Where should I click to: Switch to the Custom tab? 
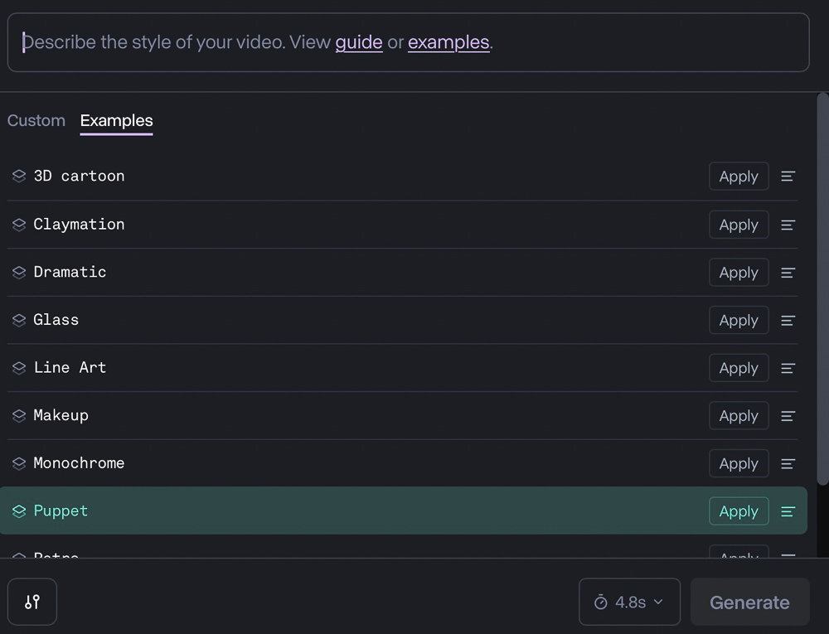[x=36, y=121]
